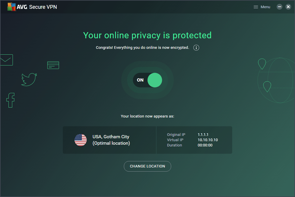
Task: Click the lower map pin on the globe graphic
Action: coord(267,87)
